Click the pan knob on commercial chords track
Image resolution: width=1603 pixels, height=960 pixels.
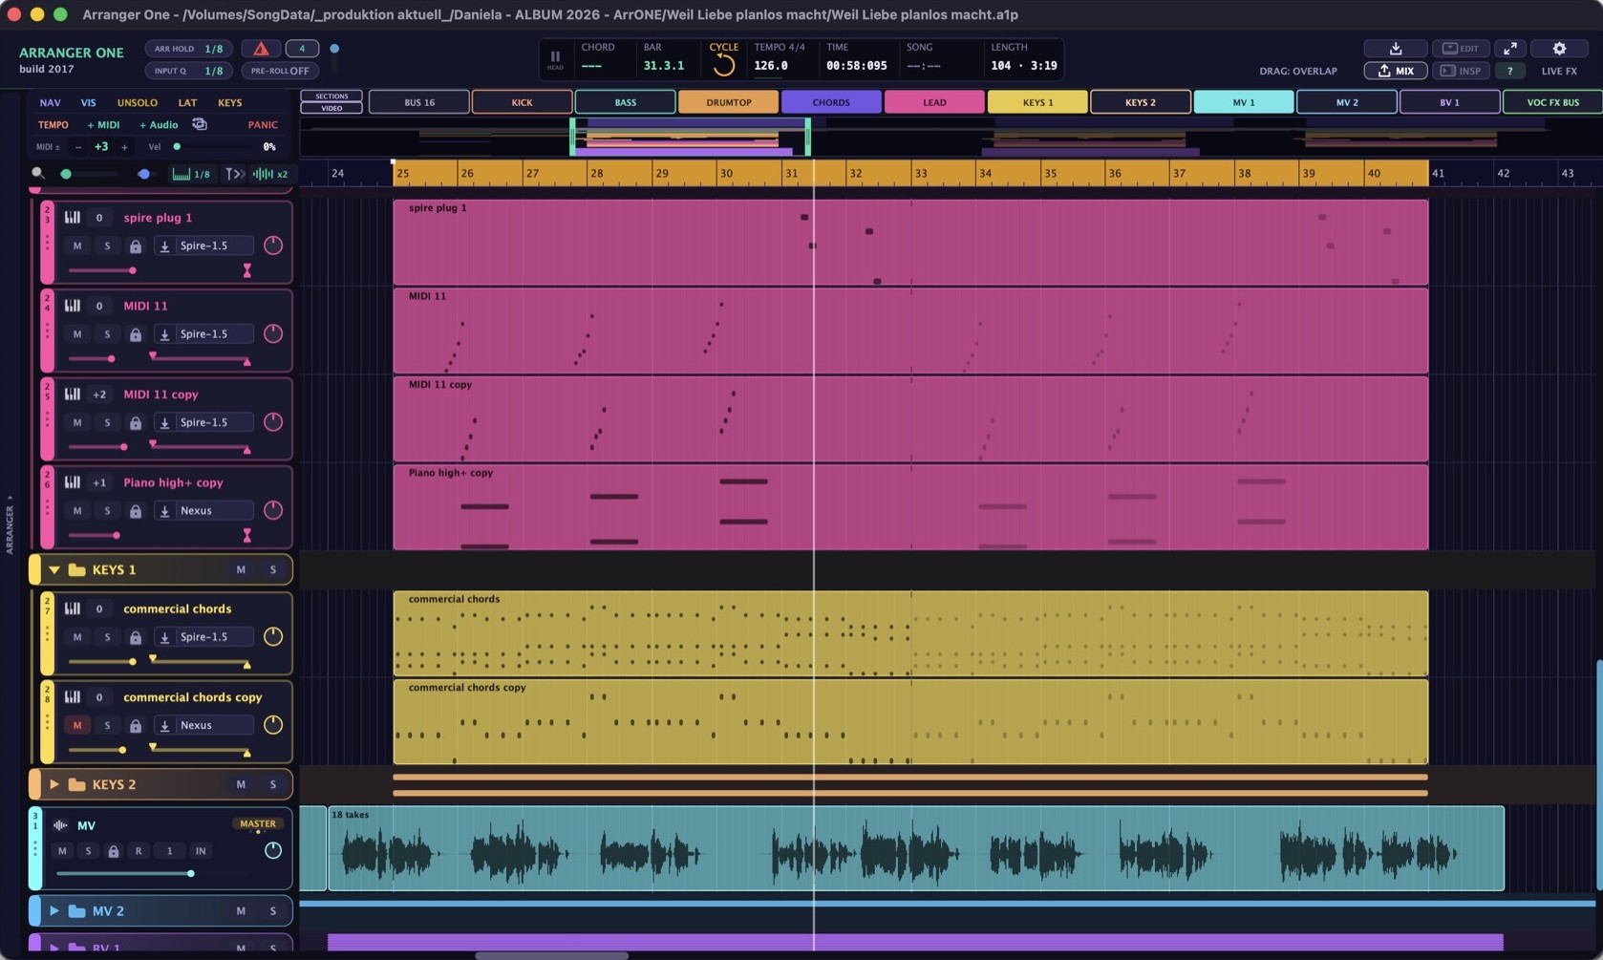(x=273, y=636)
